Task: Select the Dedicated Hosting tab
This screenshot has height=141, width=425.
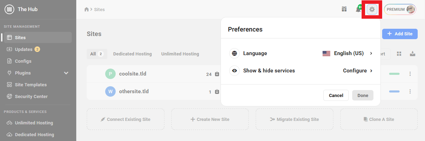Action: point(132,54)
